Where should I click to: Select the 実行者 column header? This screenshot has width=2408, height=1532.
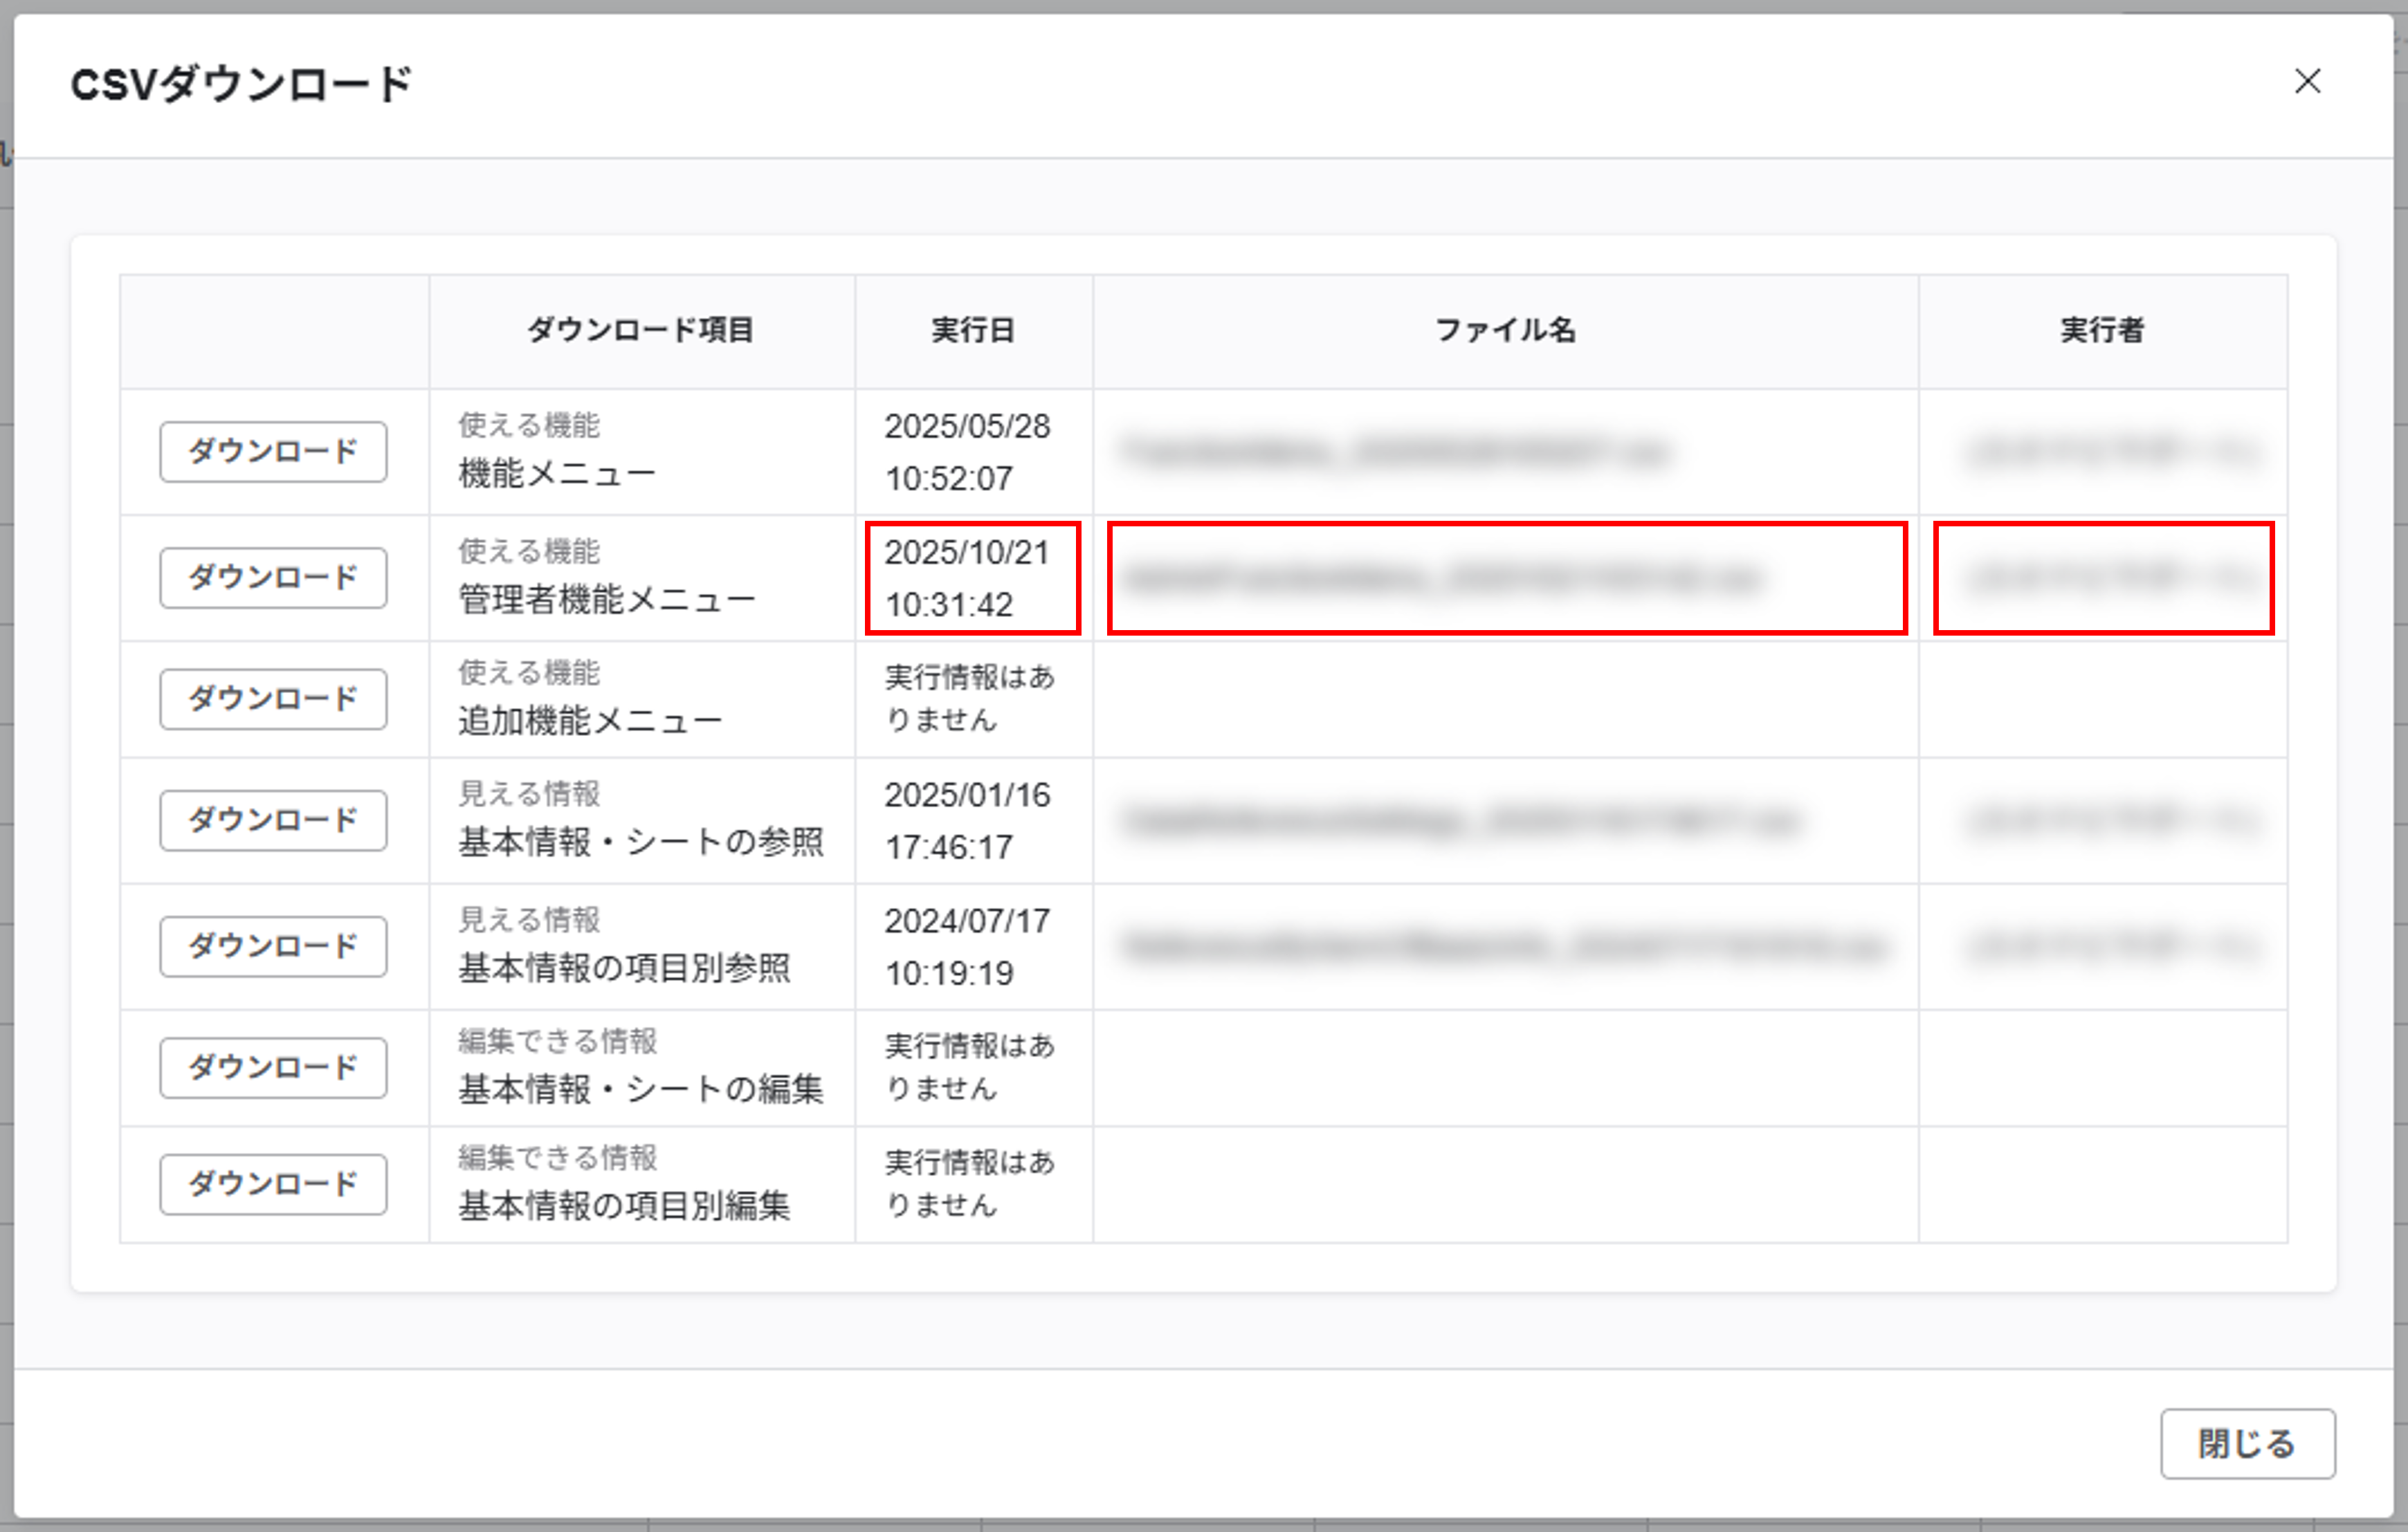point(2101,331)
